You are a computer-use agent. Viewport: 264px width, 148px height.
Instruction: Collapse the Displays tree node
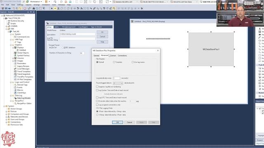(13, 48)
